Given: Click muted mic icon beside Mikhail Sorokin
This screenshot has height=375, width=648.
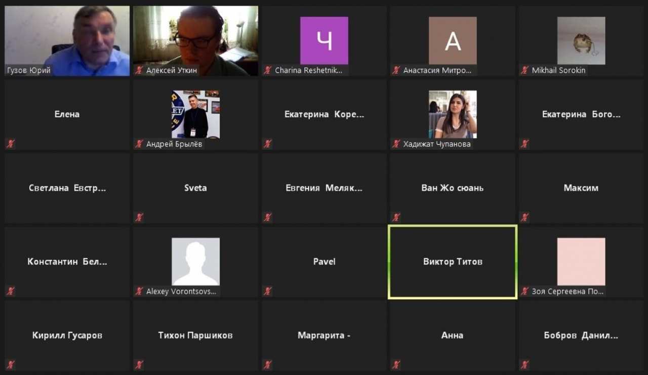Looking at the screenshot, I should point(525,70).
